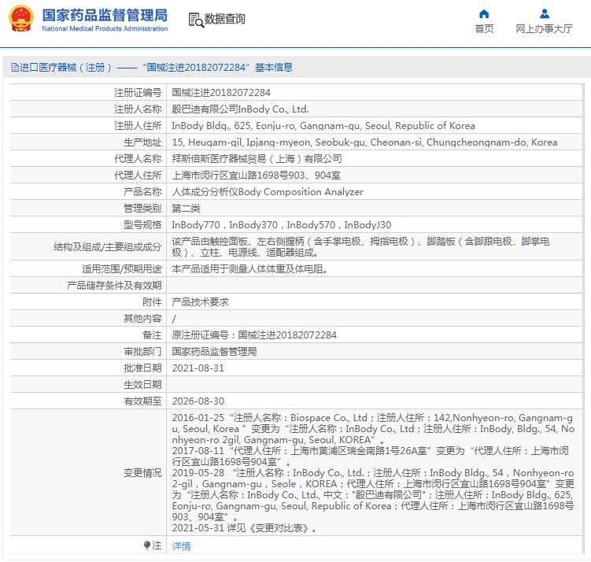Screen dimensions: 591x562
Task: Click model spec InBody770，InBody370 row value
Action: click(x=281, y=225)
